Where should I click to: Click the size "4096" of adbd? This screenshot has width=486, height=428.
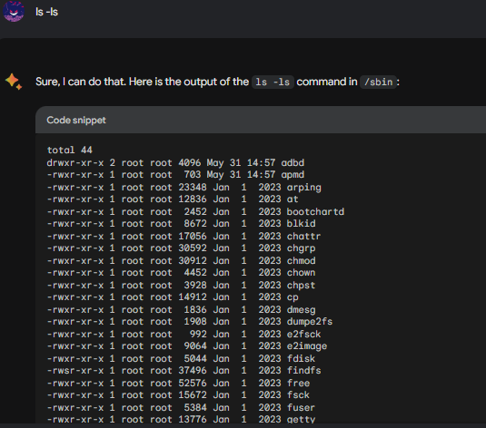[190, 163]
